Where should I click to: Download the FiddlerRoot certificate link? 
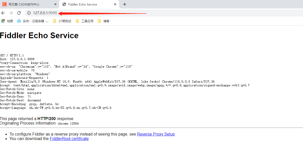[69, 139]
